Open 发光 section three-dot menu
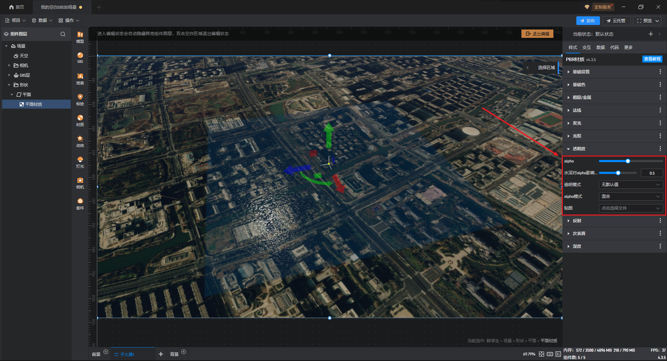667x361 pixels. (x=660, y=123)
